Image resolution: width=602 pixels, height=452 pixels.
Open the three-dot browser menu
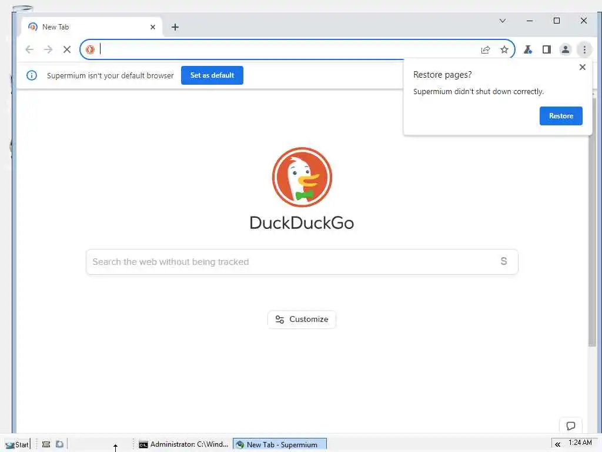[584, 49]
